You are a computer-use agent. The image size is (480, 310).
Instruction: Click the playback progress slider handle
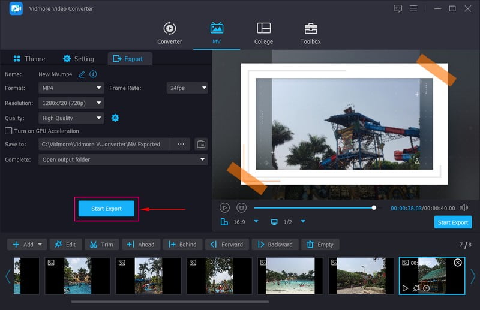coord(374,207)
